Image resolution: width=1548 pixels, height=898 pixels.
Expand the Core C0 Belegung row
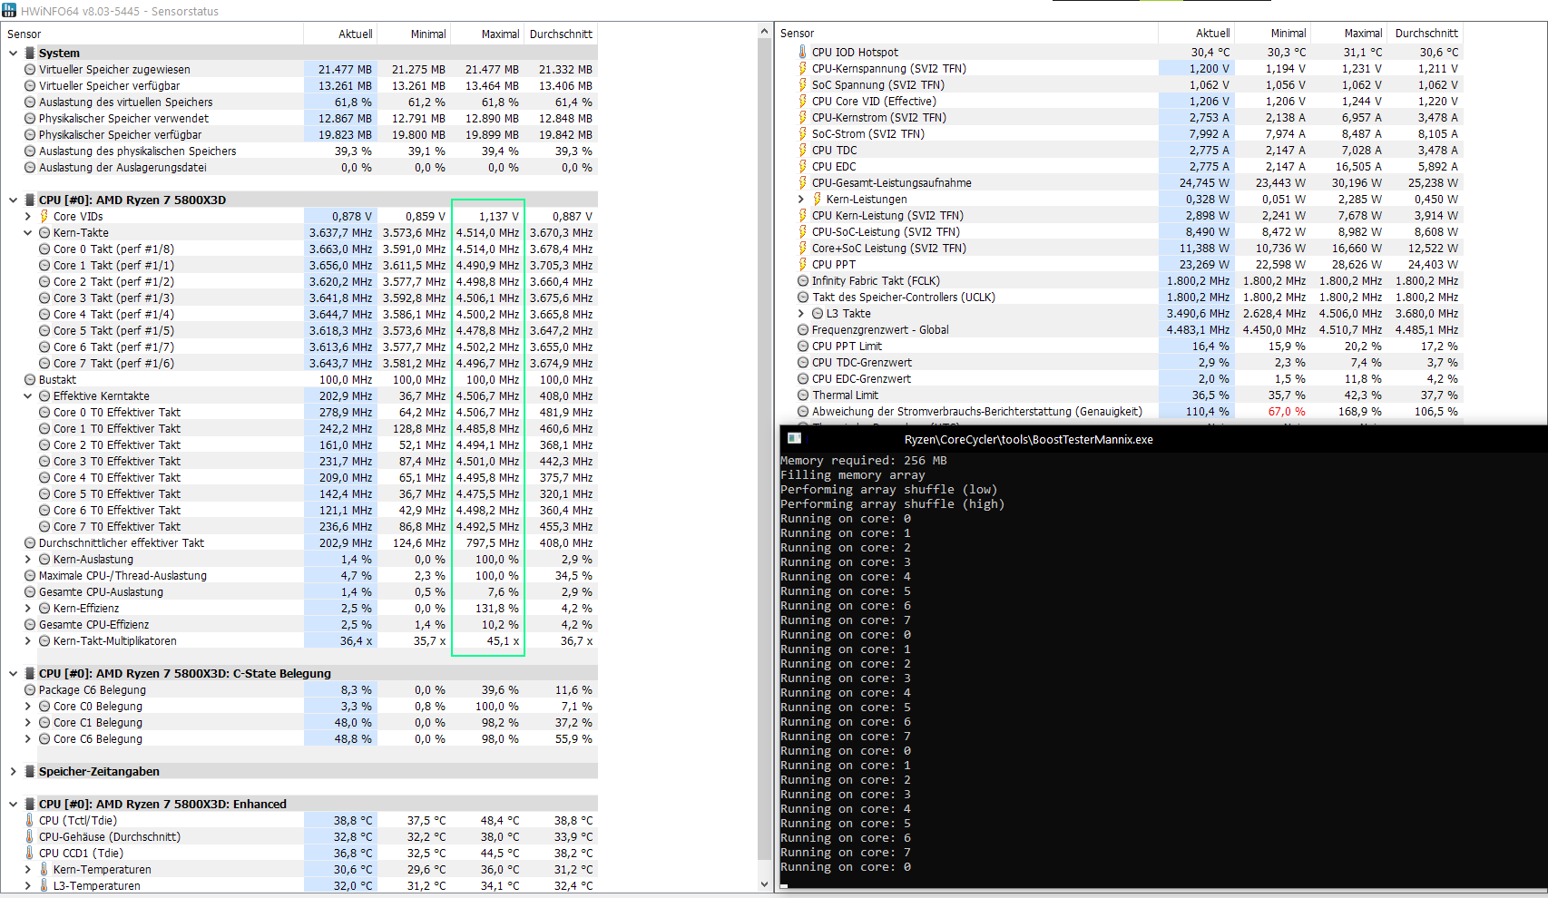click(x=27, y=706)
